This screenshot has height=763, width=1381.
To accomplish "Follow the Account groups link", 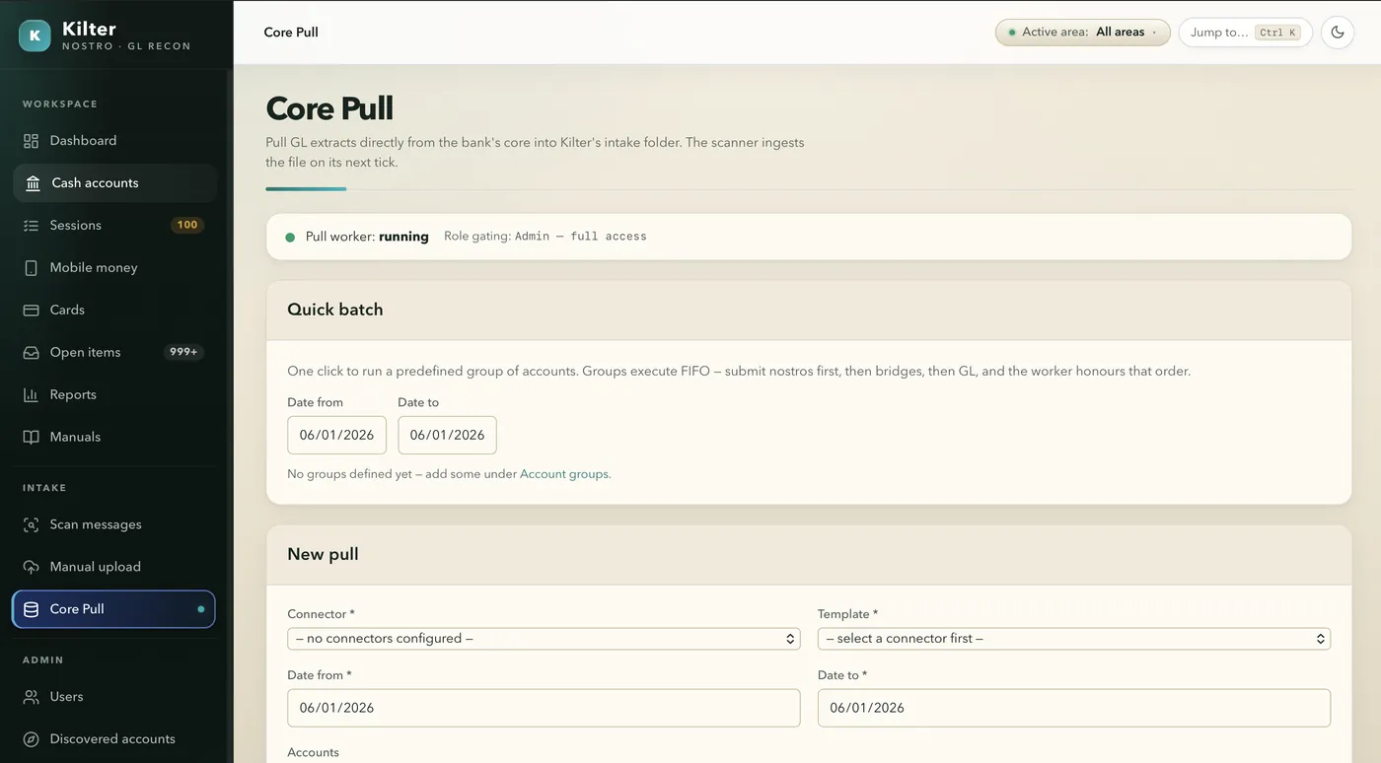I will [x=564, y=474].
